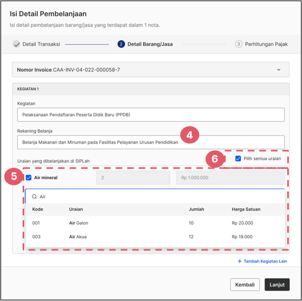Click the Air mineral label
The image size is (302, 301).
click(x=46, y=178)
